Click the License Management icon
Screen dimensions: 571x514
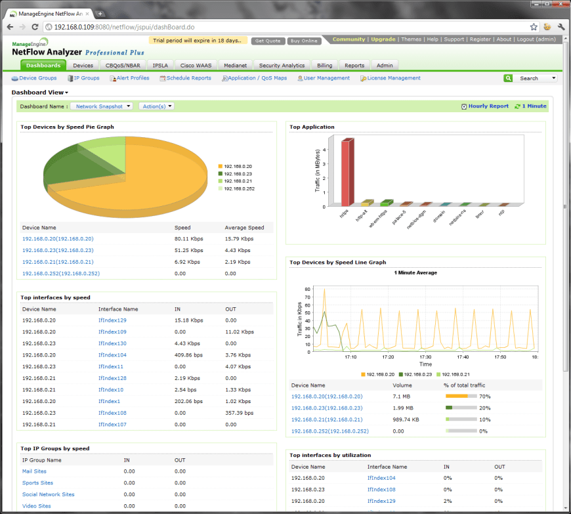(x=363, y=78)
